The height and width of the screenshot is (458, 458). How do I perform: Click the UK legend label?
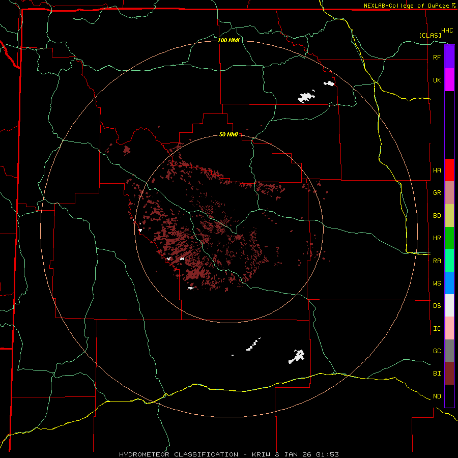click(437, 80)
